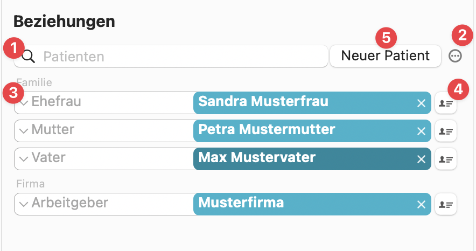Click the Neuer Patient button
This screenshot has width=476, height=251.
pos(385,56)
